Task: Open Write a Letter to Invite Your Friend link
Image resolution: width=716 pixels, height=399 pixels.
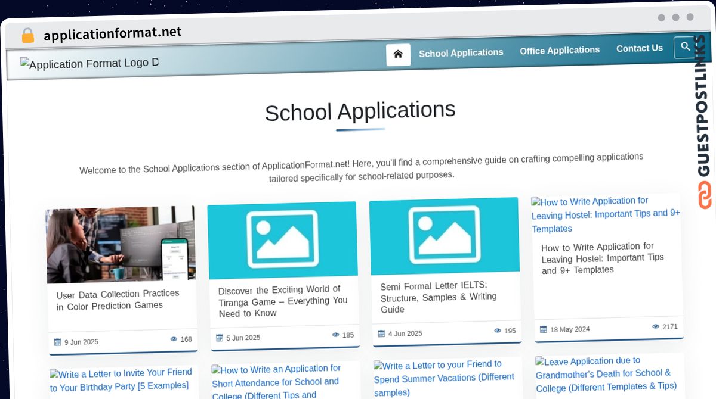Action: 121,380
